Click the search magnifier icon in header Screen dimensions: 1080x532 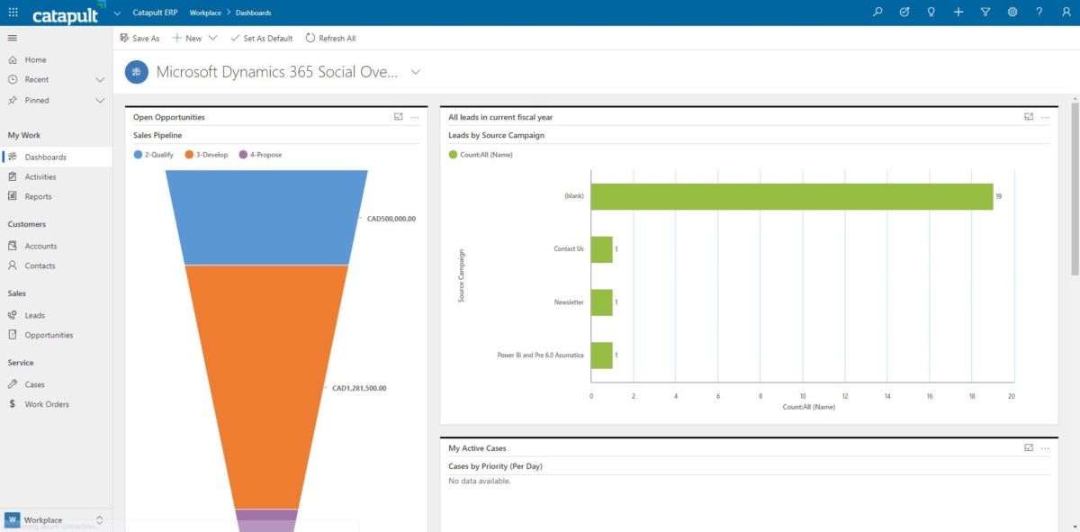(878, 13)
